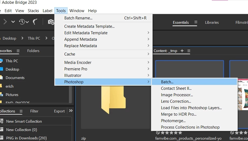This screenshot has width=248, height=141.
Task: Choose Load Files into Photoshop Layers...
Action: 195,108
